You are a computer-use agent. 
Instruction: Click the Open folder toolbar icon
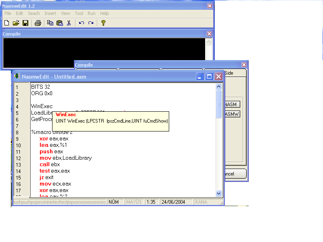(16, 23)
